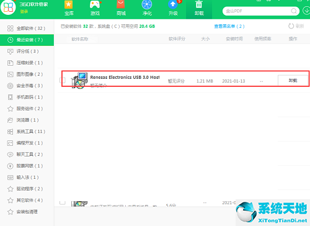
Task: Click the Renesas Electronics installer icon
Action: pos(79,81)
